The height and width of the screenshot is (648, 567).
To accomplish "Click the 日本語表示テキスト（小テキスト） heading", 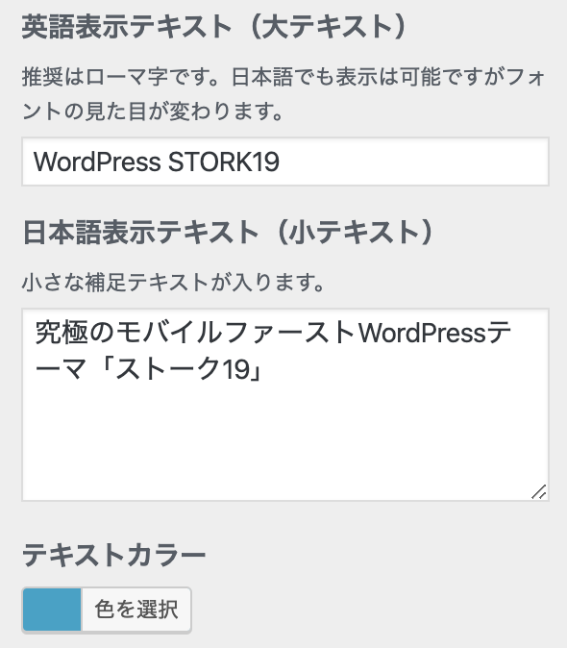I will (x=229, y=232).
